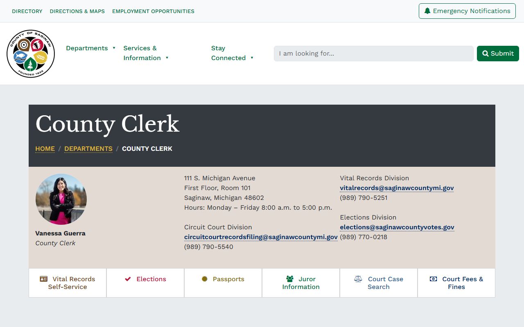
Task: Open the Court Case Search tab
Action: (x=379, y=283)
